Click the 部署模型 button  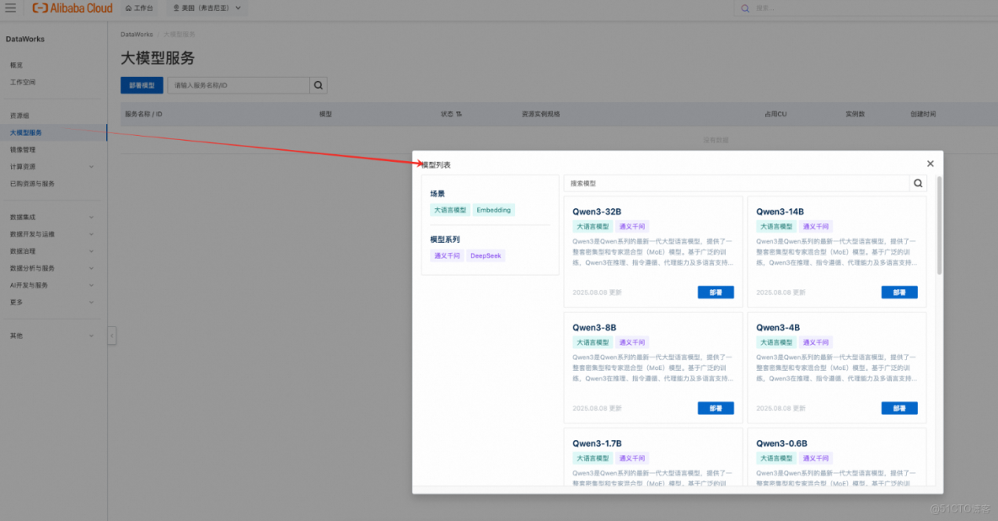[x=142, y=85]
